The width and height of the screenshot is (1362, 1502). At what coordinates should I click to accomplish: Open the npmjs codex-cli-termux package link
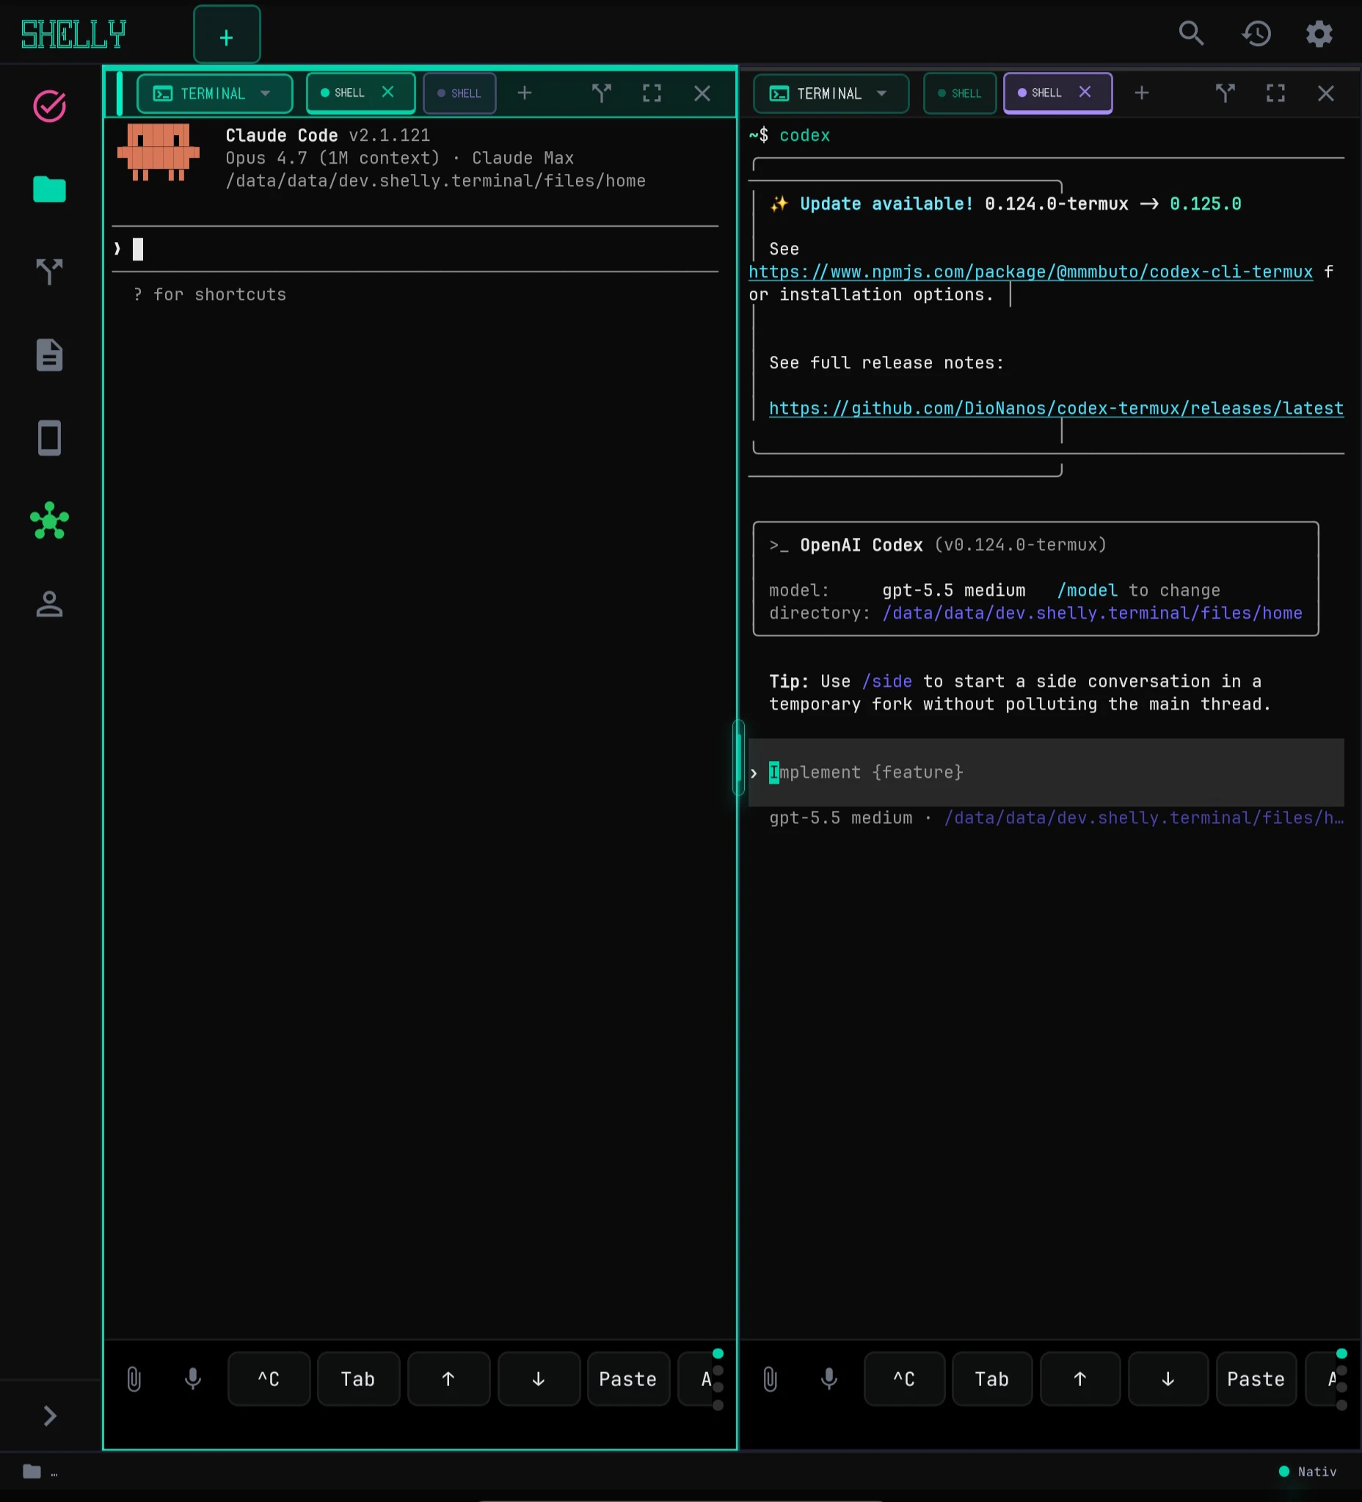tap(1030, 272)
